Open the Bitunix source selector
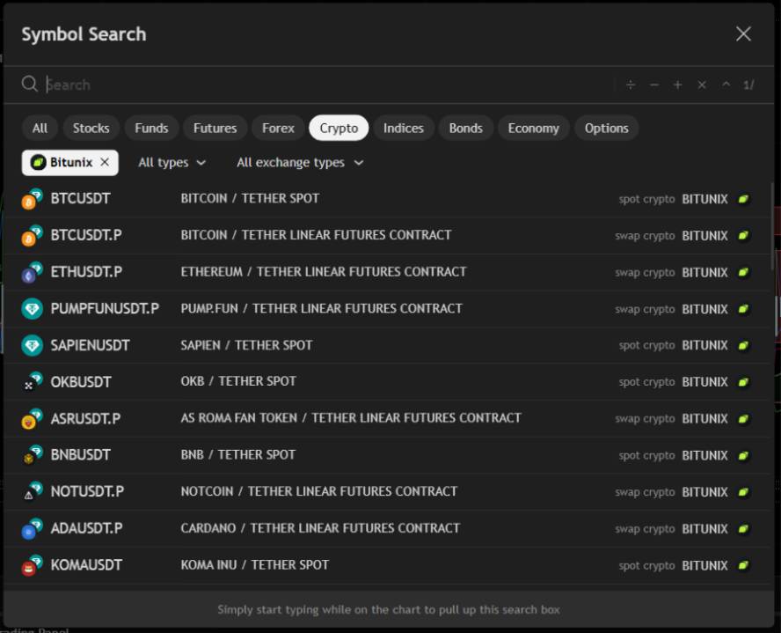Image resolution: width=781 pixels, height=633 pixels. pos(62,163)
